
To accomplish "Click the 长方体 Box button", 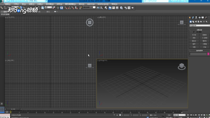I will coord(194,35).
